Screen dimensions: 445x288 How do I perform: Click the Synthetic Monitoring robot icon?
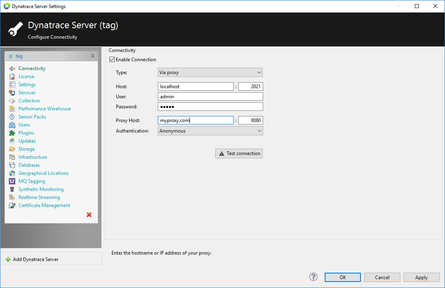coord(12,189)
